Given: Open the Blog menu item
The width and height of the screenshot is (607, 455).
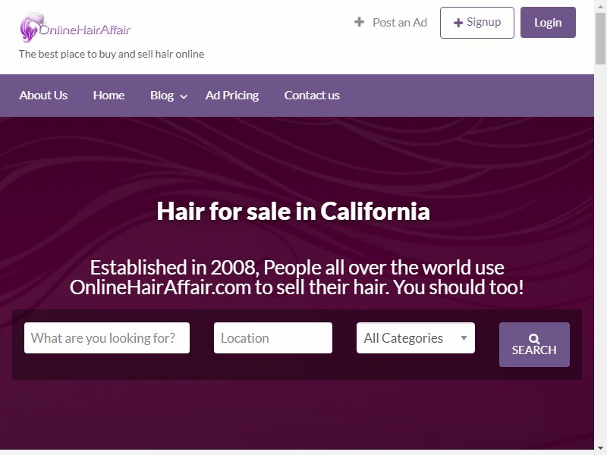Looking at the screenshot, I should 162,96.
